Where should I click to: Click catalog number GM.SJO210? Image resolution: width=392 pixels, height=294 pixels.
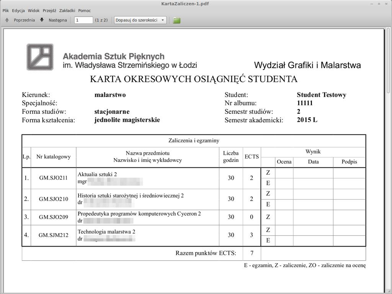(x=54, y=199)
